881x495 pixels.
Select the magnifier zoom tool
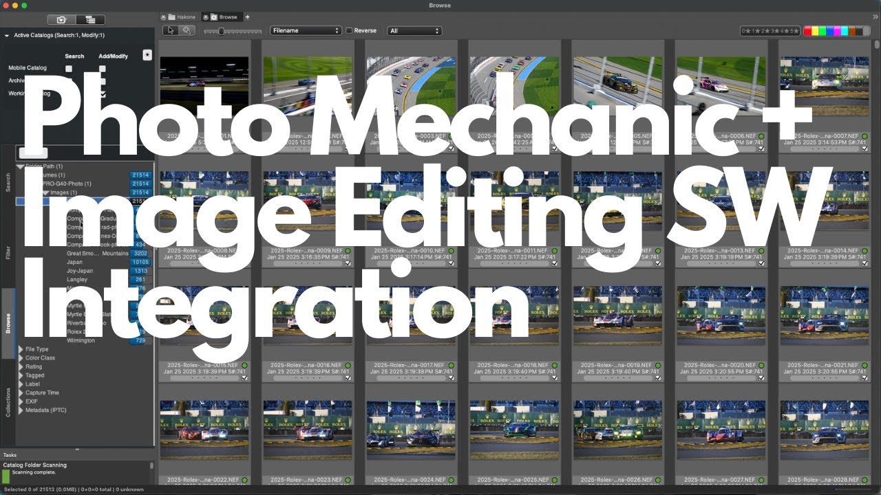pyautogui.click(x=187, y=30)
